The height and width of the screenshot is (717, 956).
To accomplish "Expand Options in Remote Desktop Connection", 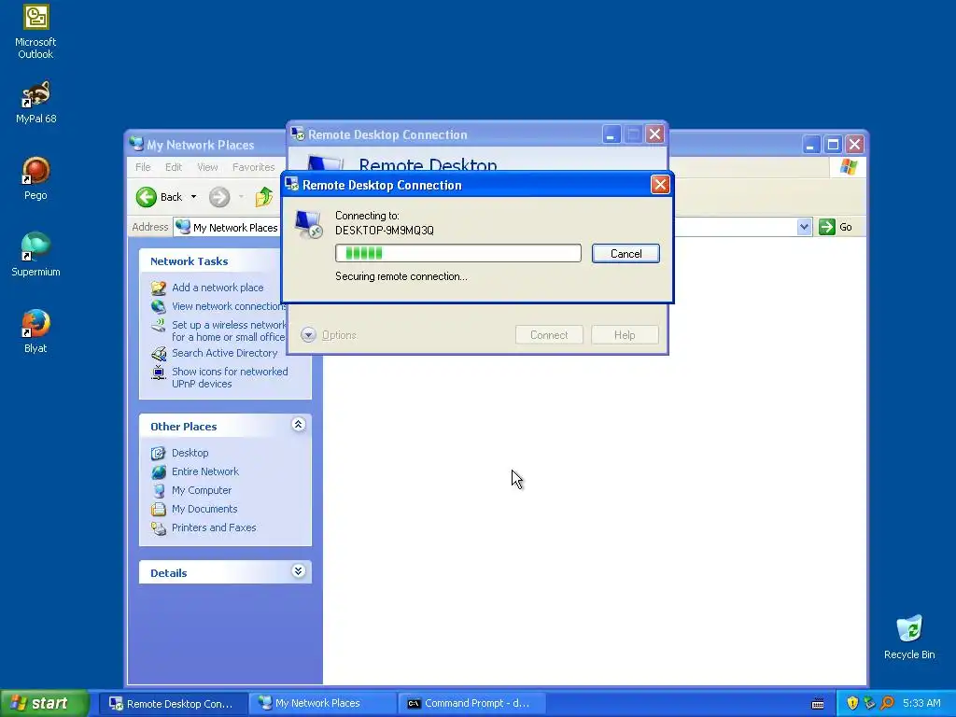I will click(x=329, y=335).
